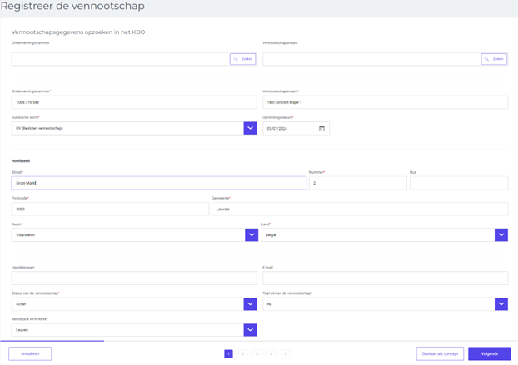
Task: Focus the Straat field containing Grote Markt
Action: [x=158, y=183]
